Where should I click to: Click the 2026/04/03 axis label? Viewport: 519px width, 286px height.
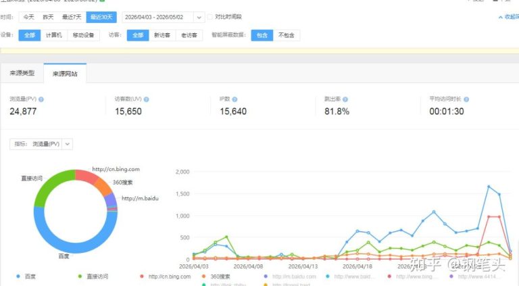194,266
